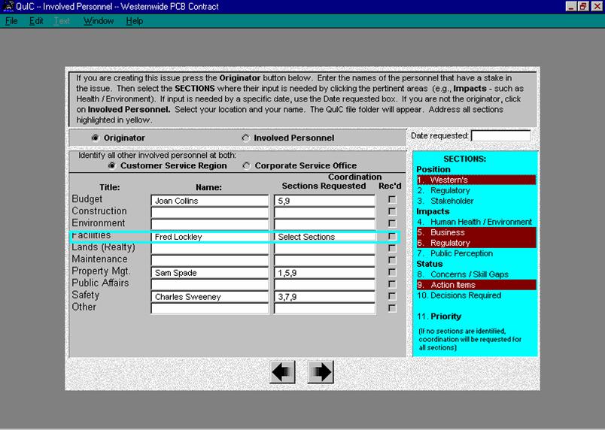The image size is (605, 430).
Task: Open the Help menu
Action: click(135, 21)
